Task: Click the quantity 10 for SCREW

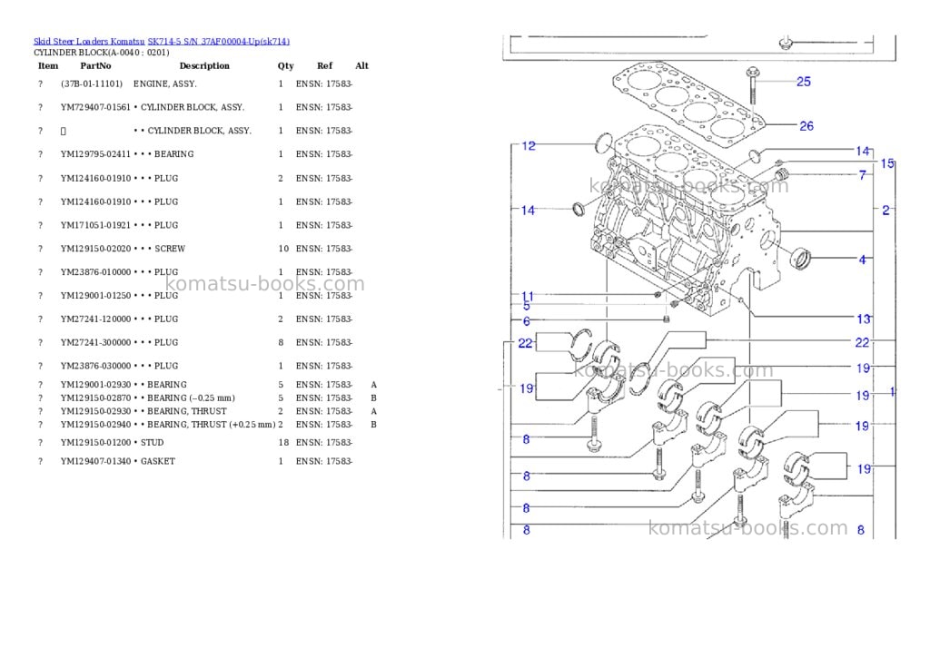Action: tap(283, 249)
